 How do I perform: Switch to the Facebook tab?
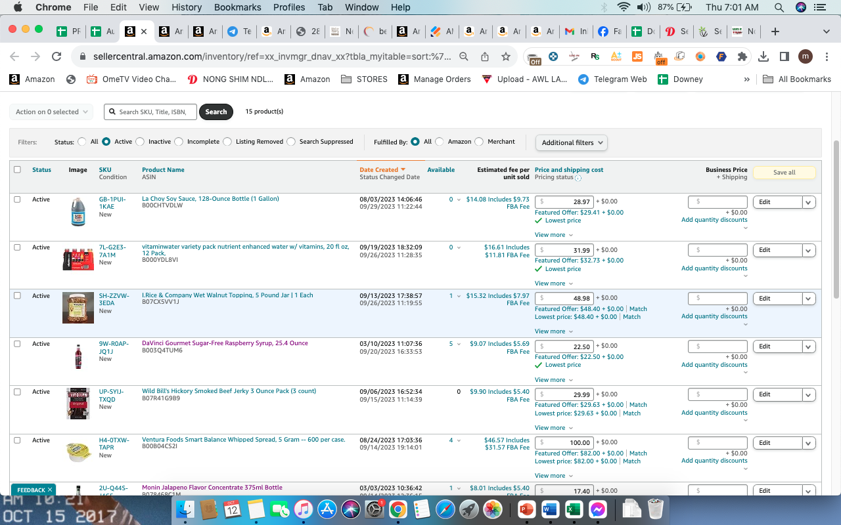[610, 31]
